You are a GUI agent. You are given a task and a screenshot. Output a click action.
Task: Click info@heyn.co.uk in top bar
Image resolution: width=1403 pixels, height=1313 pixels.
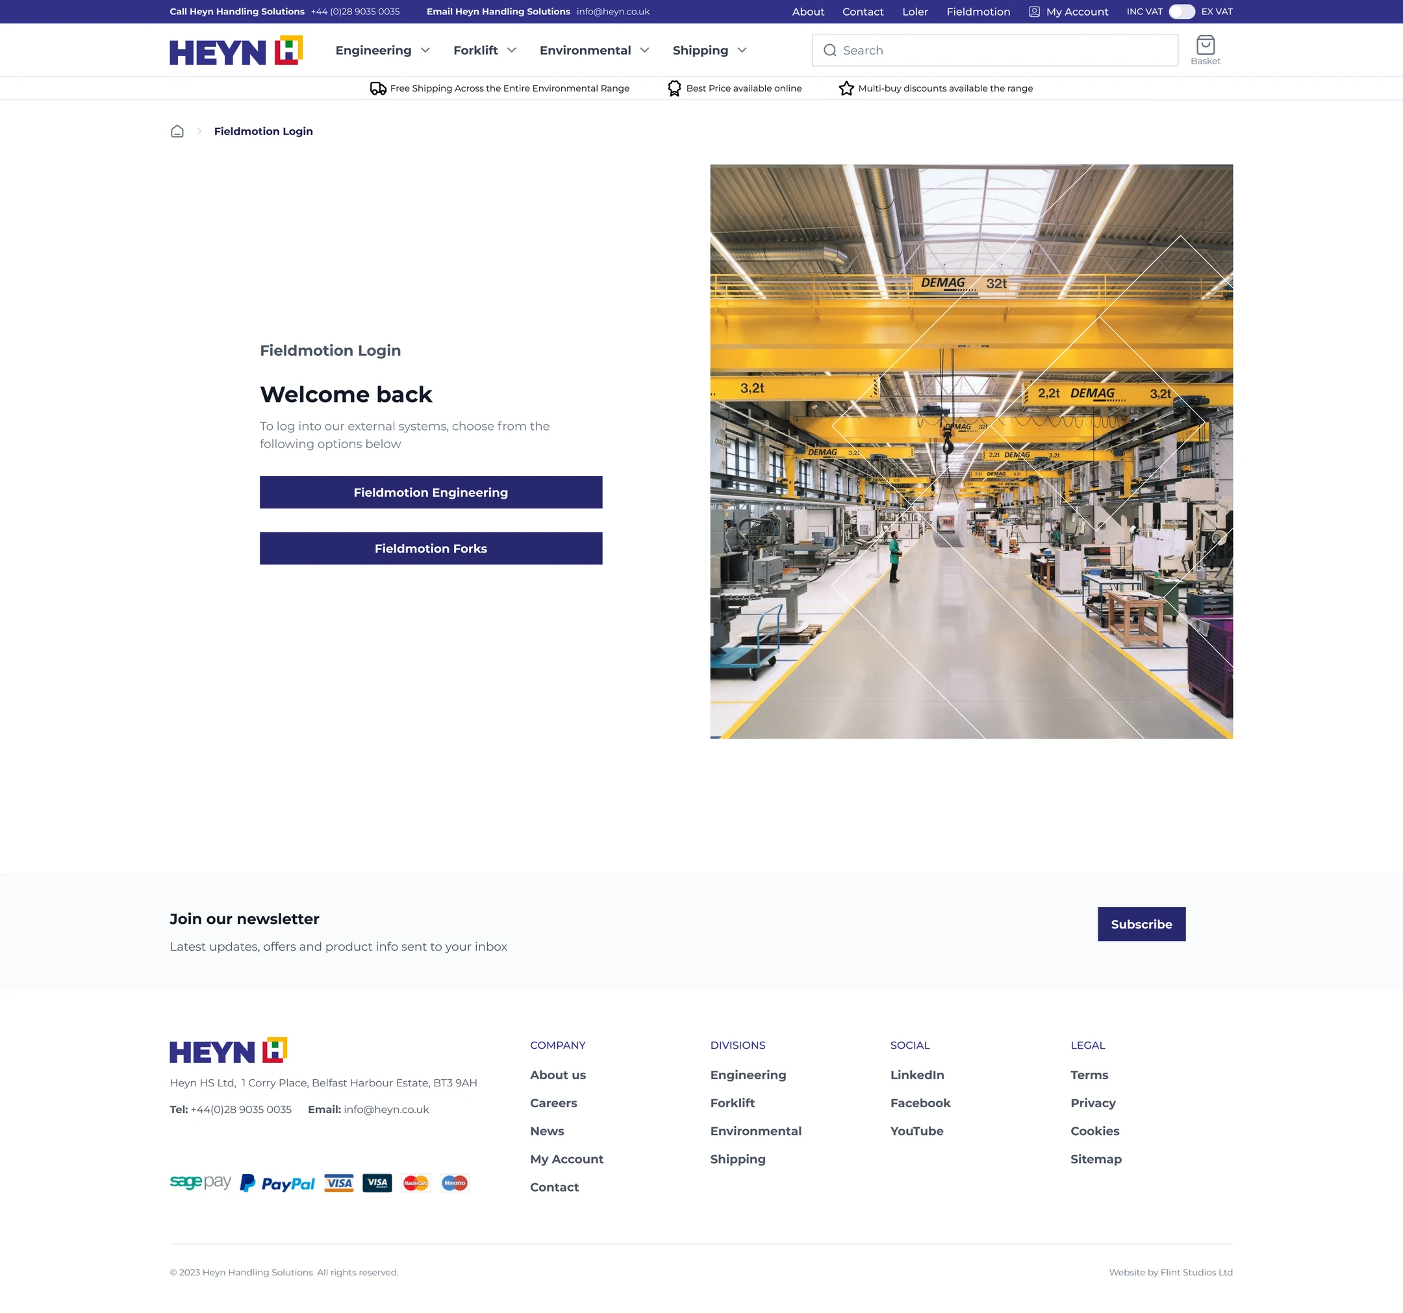[613, 11]
